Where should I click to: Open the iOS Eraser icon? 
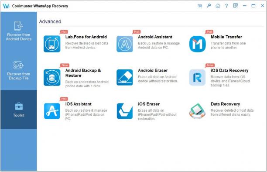tap(125, 111)
